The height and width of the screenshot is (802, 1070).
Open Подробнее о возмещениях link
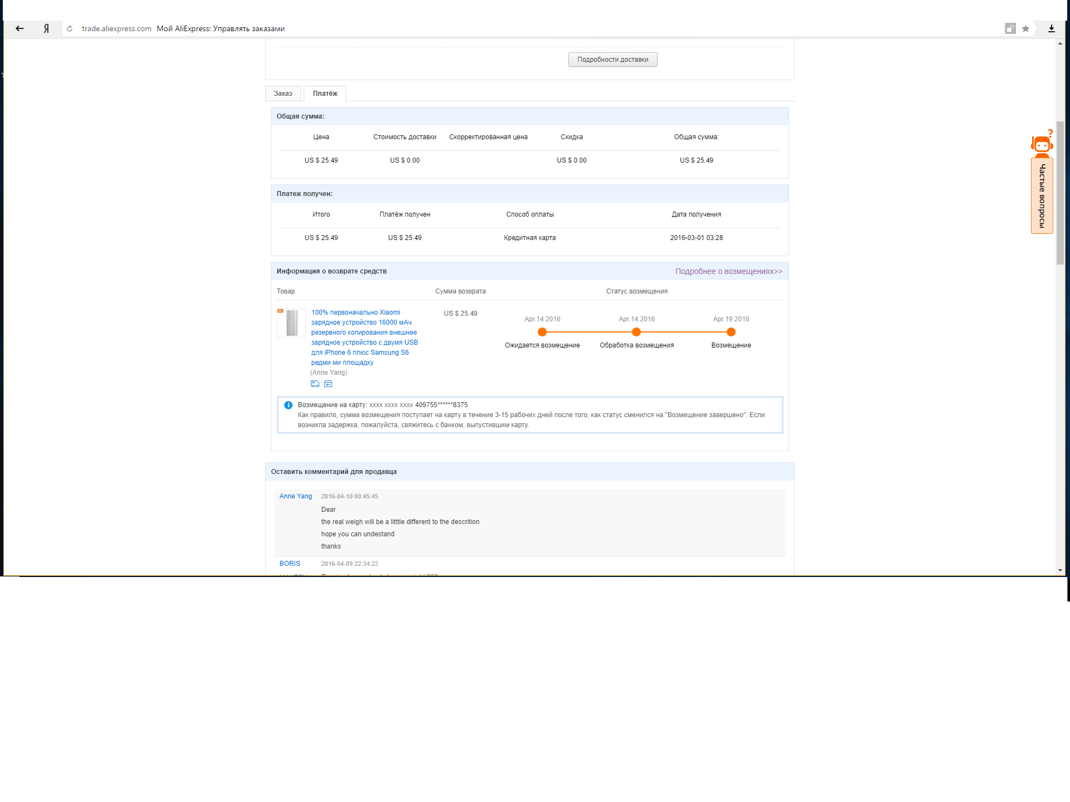(x=728, y=271)
